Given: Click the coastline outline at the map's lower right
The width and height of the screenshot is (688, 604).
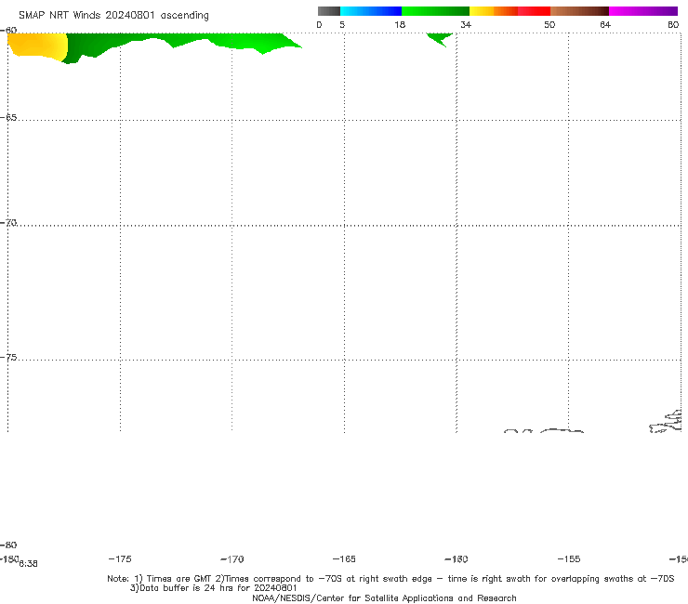Looking at the screenshot, I should click(666, 422).
